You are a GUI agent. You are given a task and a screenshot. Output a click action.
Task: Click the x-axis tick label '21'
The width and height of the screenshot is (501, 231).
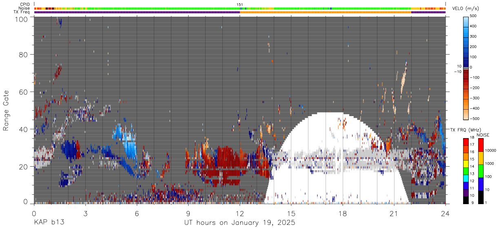394,213
